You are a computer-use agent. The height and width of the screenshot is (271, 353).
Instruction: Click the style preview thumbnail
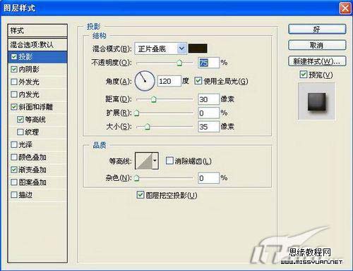coord(316,101)
